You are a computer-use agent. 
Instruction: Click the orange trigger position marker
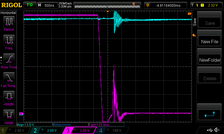pyautogui.click(x=108, y=11)
